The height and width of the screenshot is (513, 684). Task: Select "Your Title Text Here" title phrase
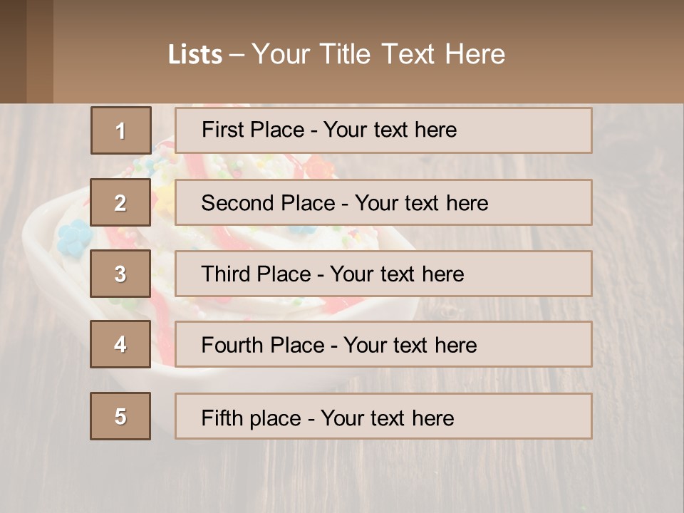pyautogui.click(x=378, y=54)
